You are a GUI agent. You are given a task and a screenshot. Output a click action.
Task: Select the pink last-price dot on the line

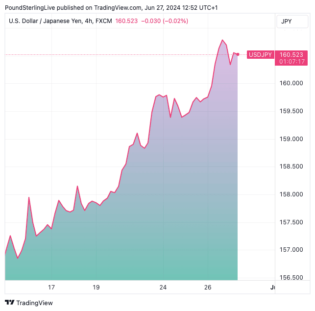238,54
